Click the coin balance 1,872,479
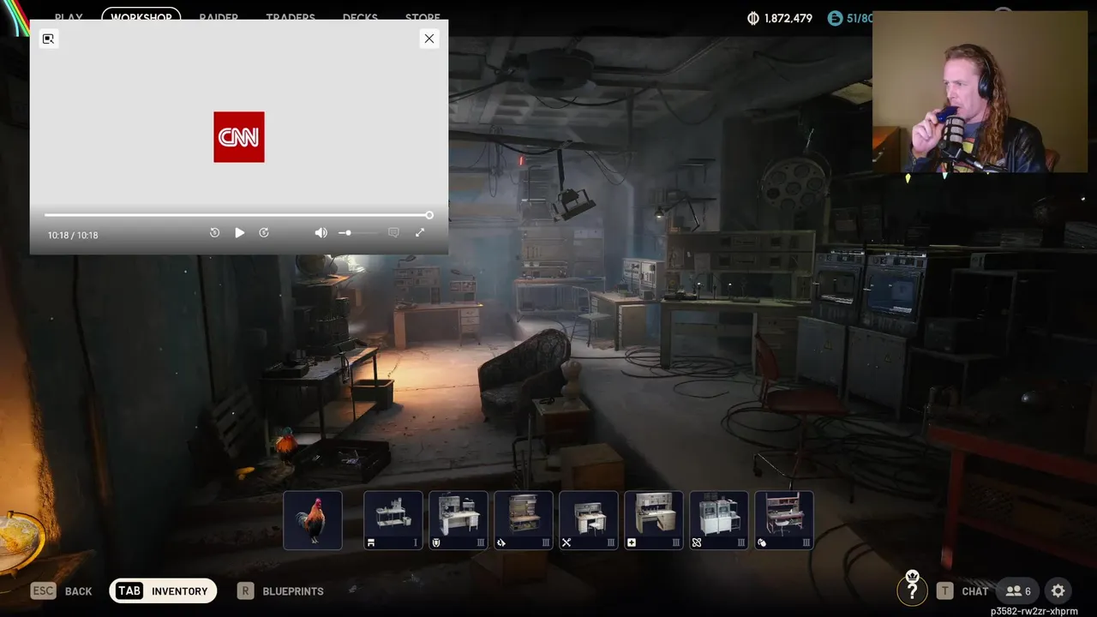 780,18
